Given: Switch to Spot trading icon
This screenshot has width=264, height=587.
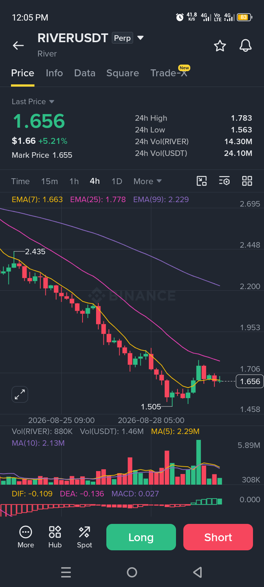Looking at the screenshot, I should [84, 537].
